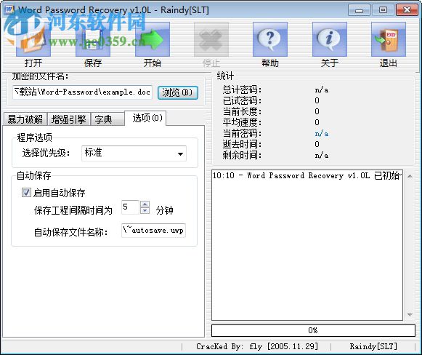
Task: Open the 关于 (About) info icon
Action: pyautogui.click(x=330, y=39)
